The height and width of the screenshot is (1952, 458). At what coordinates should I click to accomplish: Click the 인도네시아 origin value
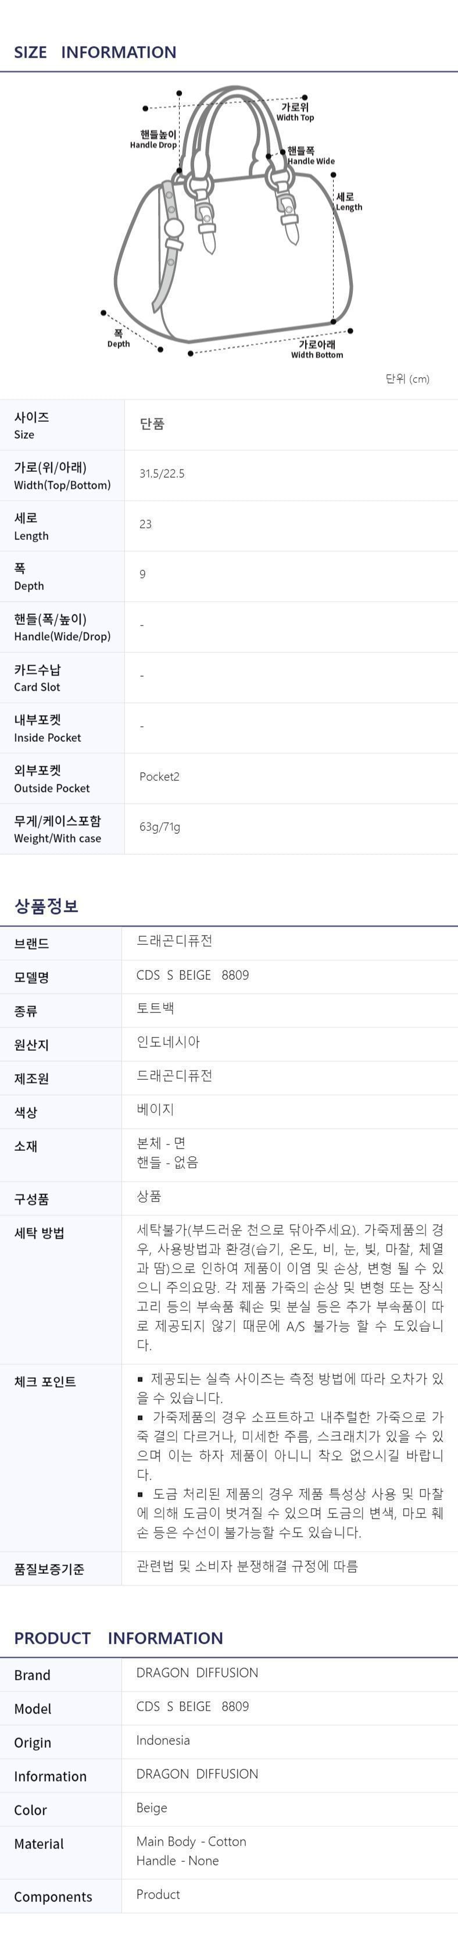[x=168, y=1042]
